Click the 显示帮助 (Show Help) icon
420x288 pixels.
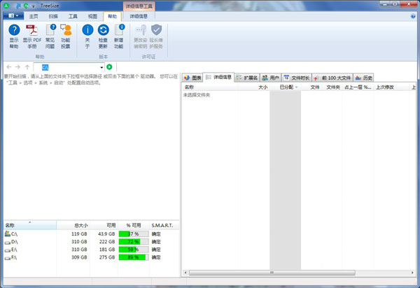click(x=14, y=30)
